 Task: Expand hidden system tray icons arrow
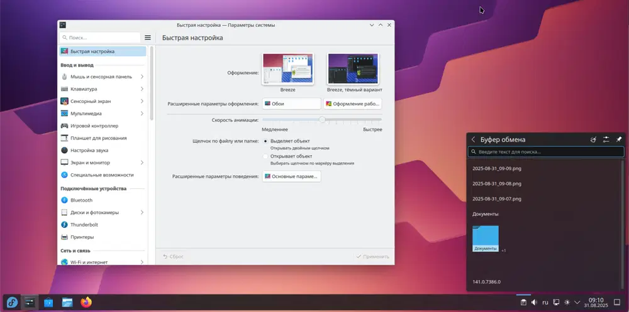point(577,303)
